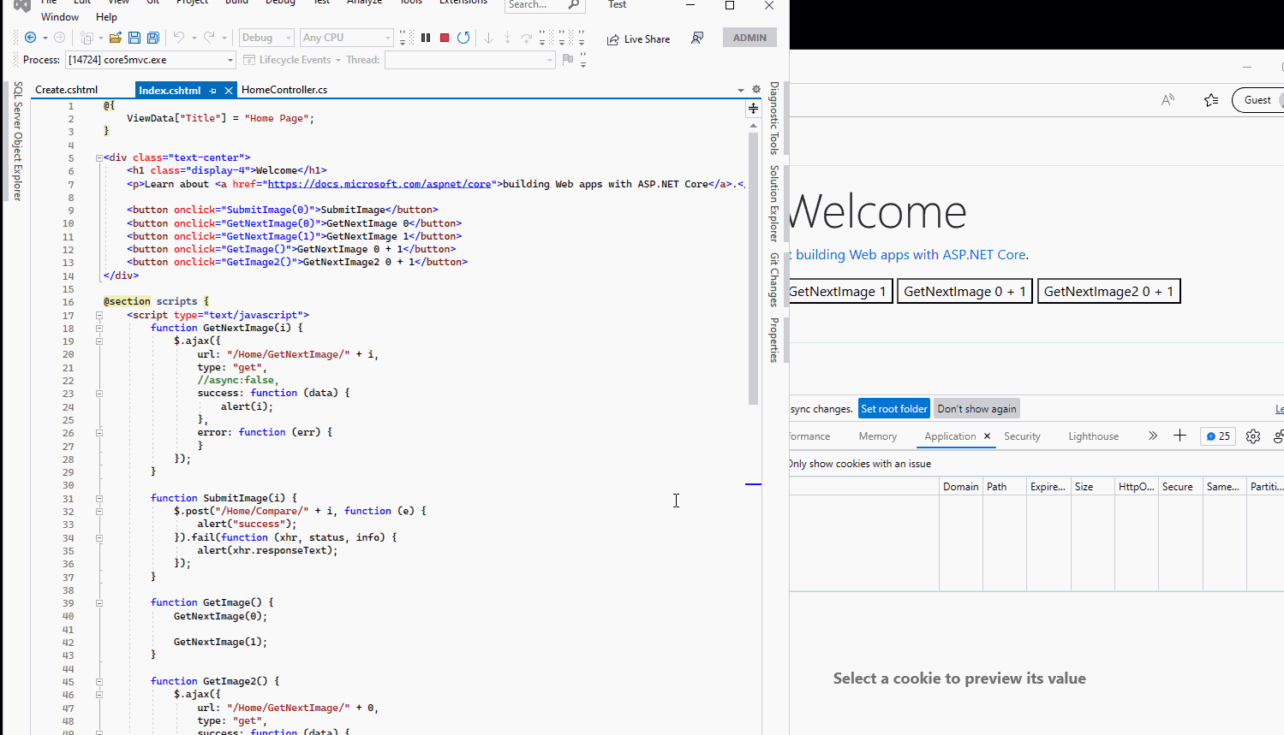
Task: Open the Navigate Backward history dropdown arrow
Action: point(45,38)
